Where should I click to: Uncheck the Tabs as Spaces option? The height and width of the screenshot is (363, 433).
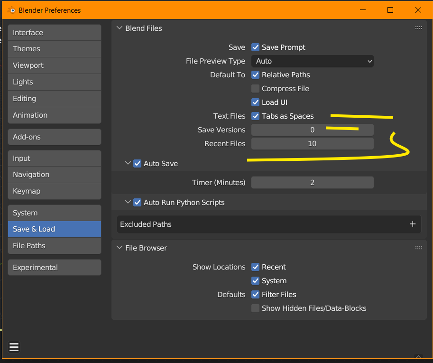(256, 116)
